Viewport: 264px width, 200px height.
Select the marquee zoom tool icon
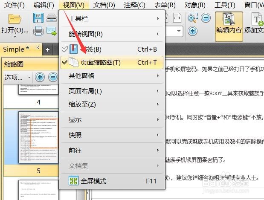coord(193,17)
